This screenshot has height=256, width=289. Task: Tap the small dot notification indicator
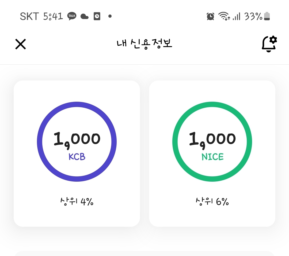[110, 16]
